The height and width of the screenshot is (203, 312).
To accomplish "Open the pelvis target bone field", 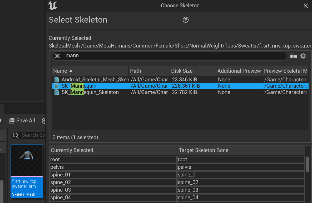I will [241, 167].
